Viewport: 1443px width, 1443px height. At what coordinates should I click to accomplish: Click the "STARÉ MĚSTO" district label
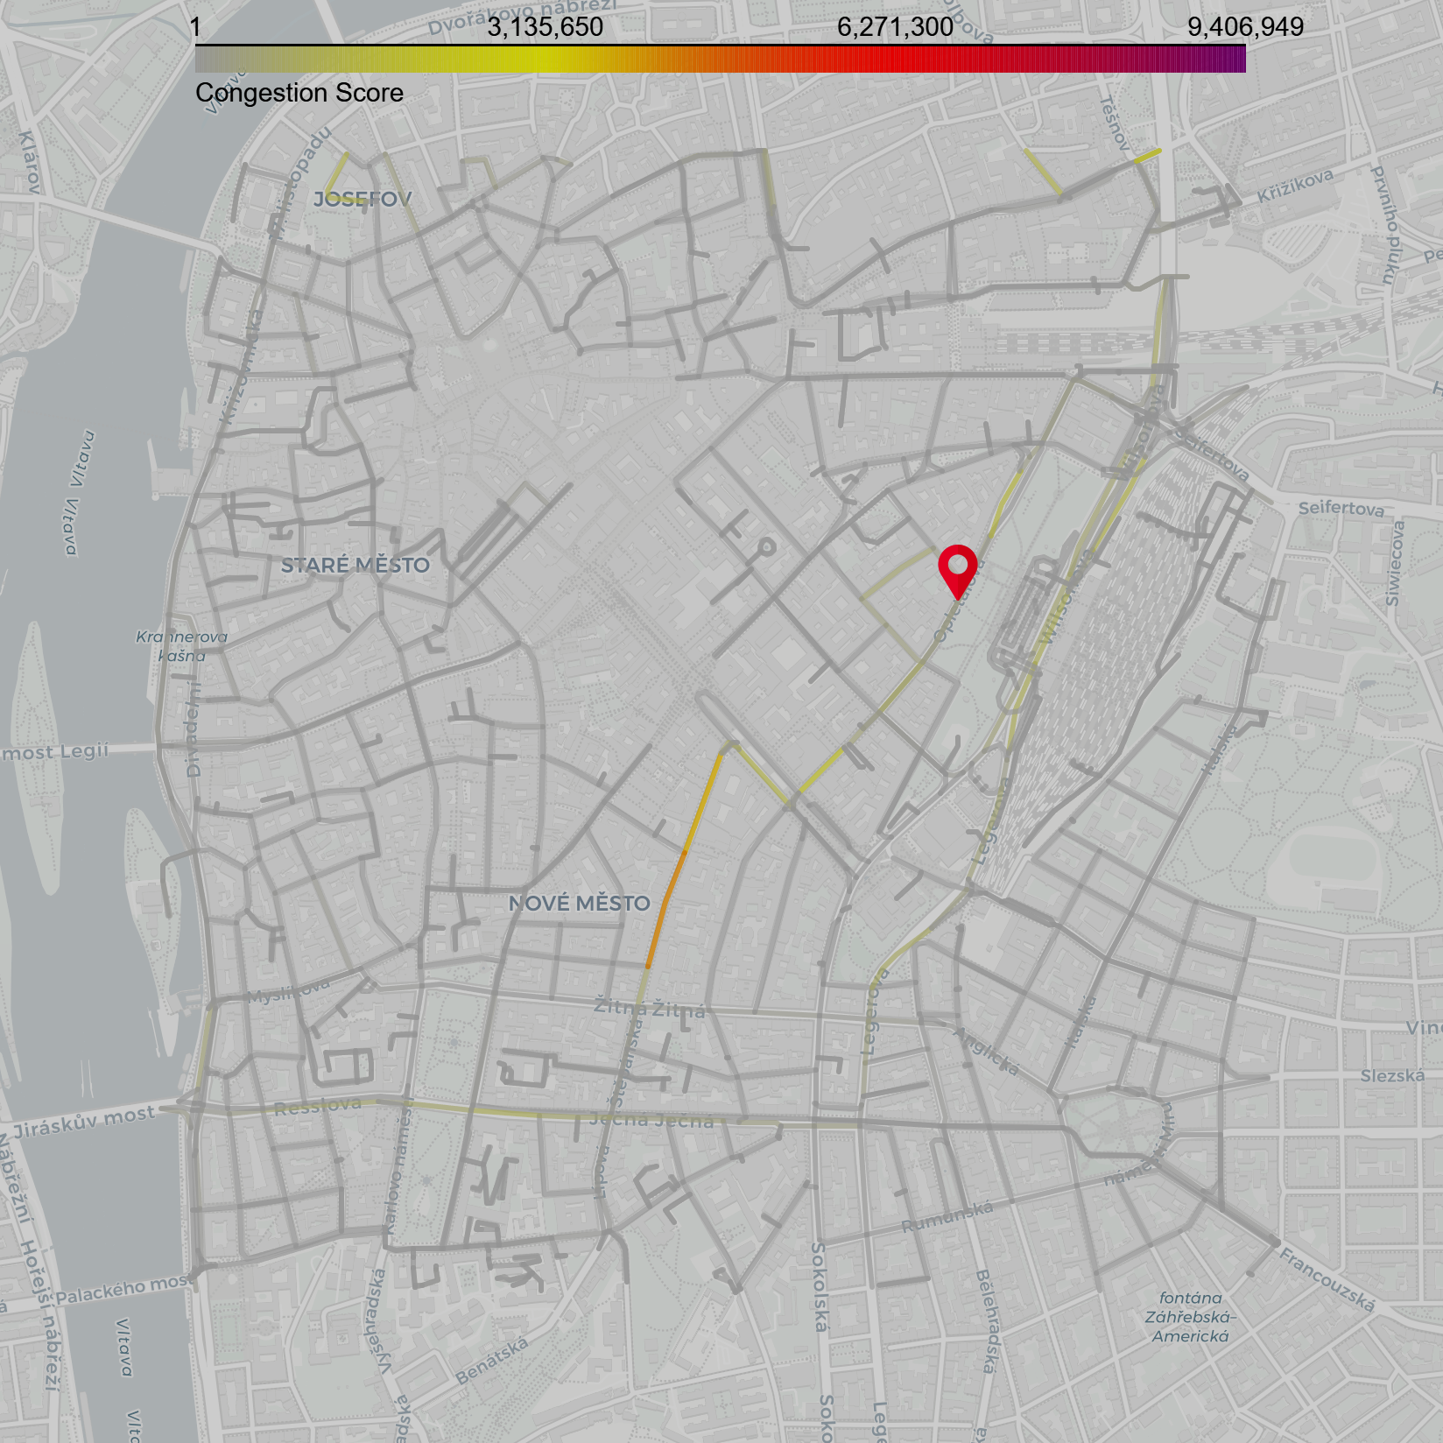(355, 566)
